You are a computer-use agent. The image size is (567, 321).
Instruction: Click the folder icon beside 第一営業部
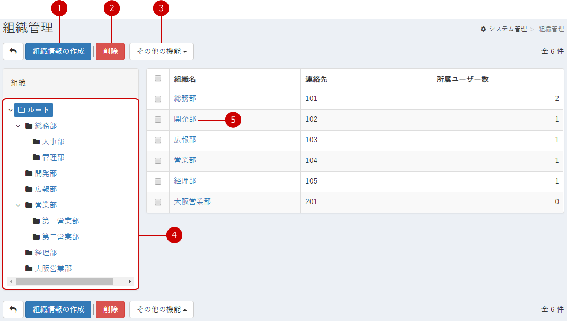(36, 221)
